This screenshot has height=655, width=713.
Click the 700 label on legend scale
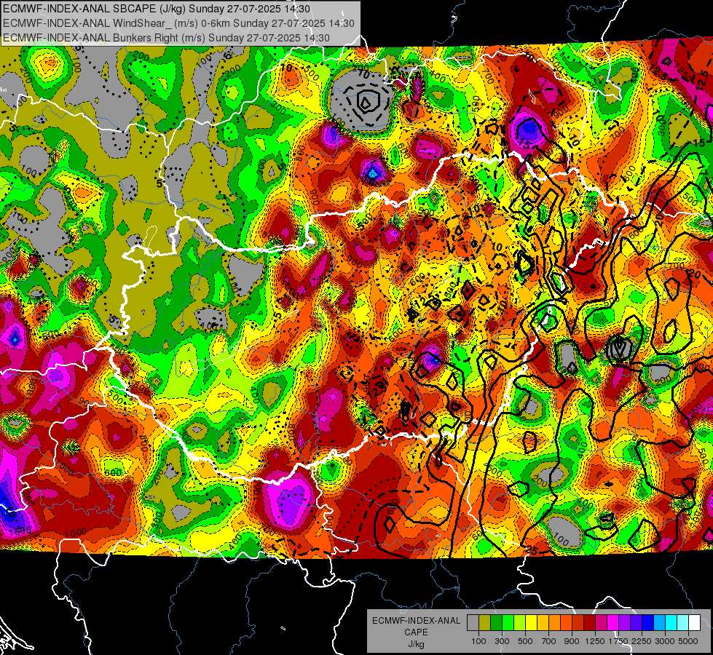(549, 641)
